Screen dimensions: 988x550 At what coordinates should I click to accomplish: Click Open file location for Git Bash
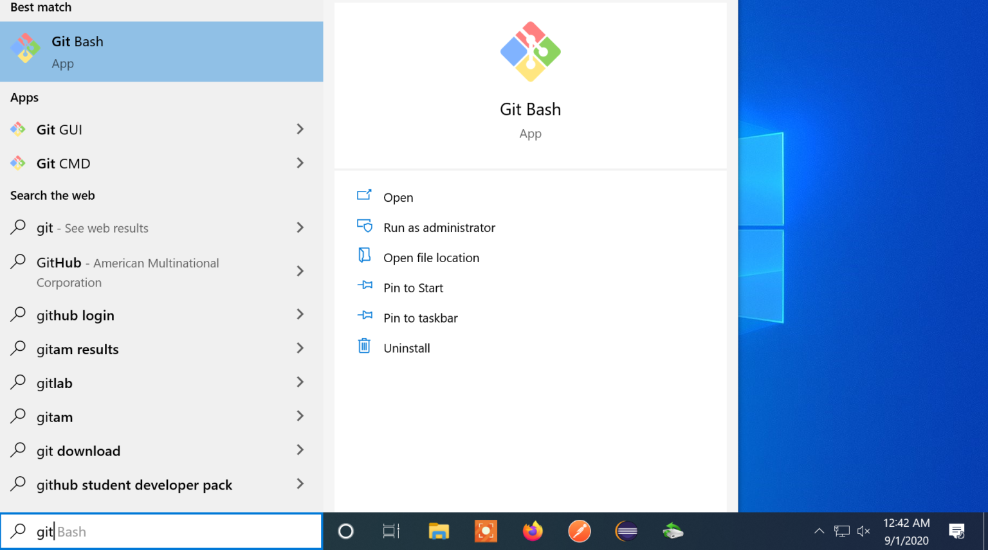[431, 257]
